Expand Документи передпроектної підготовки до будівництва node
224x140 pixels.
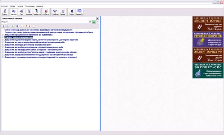(3, 35)
